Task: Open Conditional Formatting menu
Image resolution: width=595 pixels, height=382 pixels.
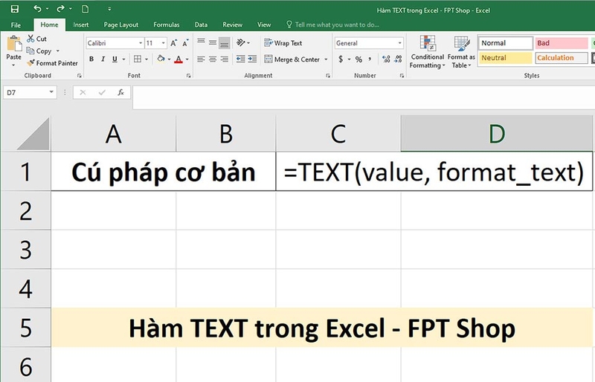Action: [427, 52]
